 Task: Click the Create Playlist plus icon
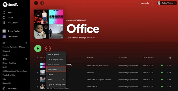point(4,31)
